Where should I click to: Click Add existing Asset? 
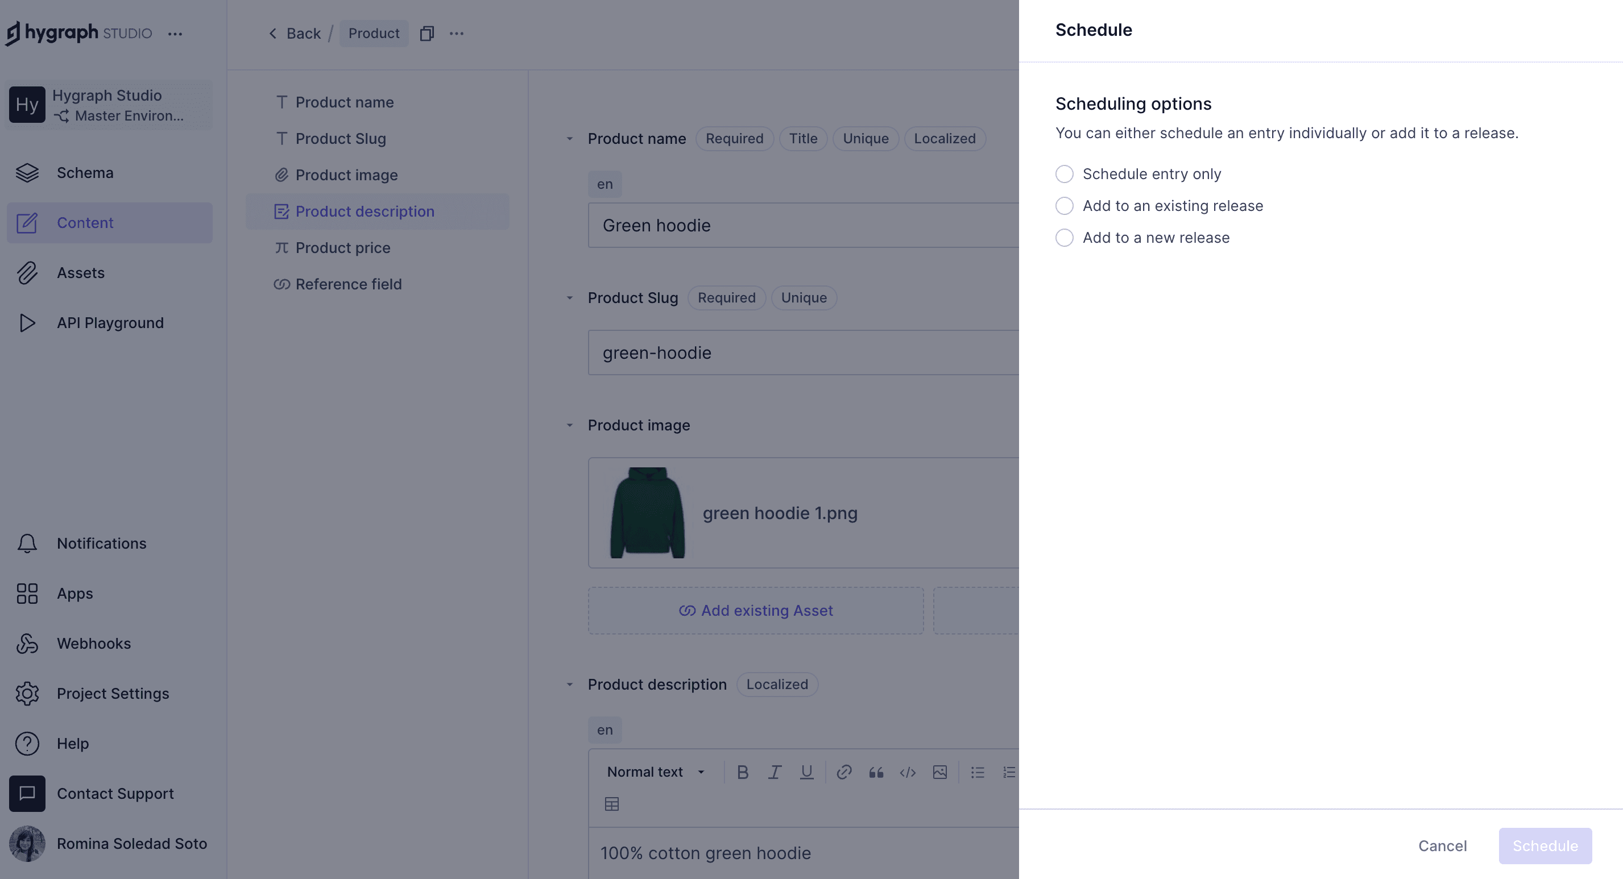tap(755, 610)
